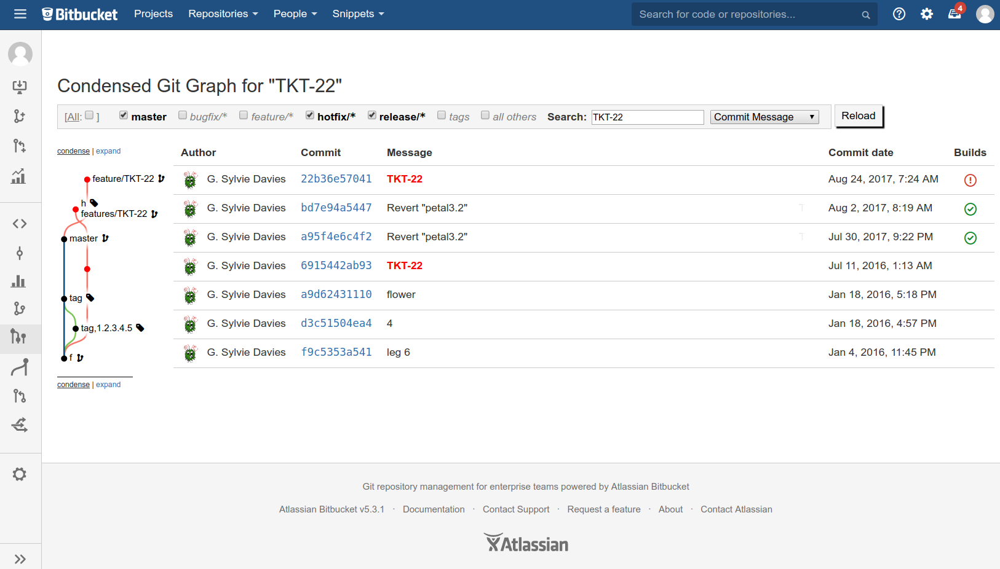
Task: Open commit f9c5353a541
Action: [x=336, y=352]
